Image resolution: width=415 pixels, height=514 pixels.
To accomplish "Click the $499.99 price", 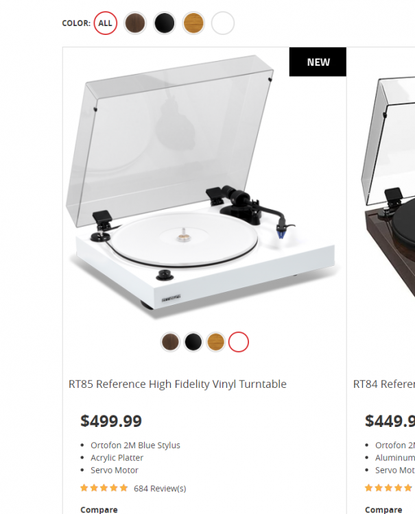I will [x=111, y=420].
